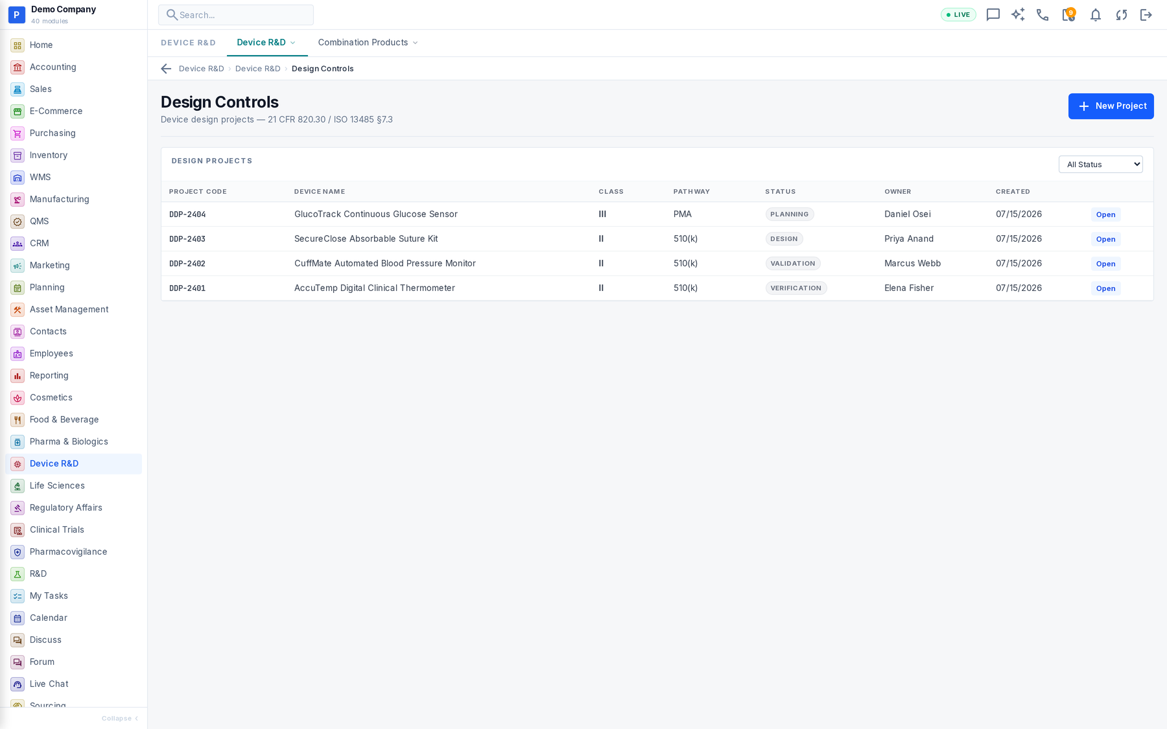Viewport: 1167px width, 729px height.
Task: Click the Inventory box icon
Action: click(18, 156)
